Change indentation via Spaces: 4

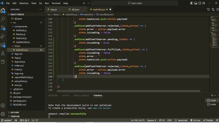(151, 120)
